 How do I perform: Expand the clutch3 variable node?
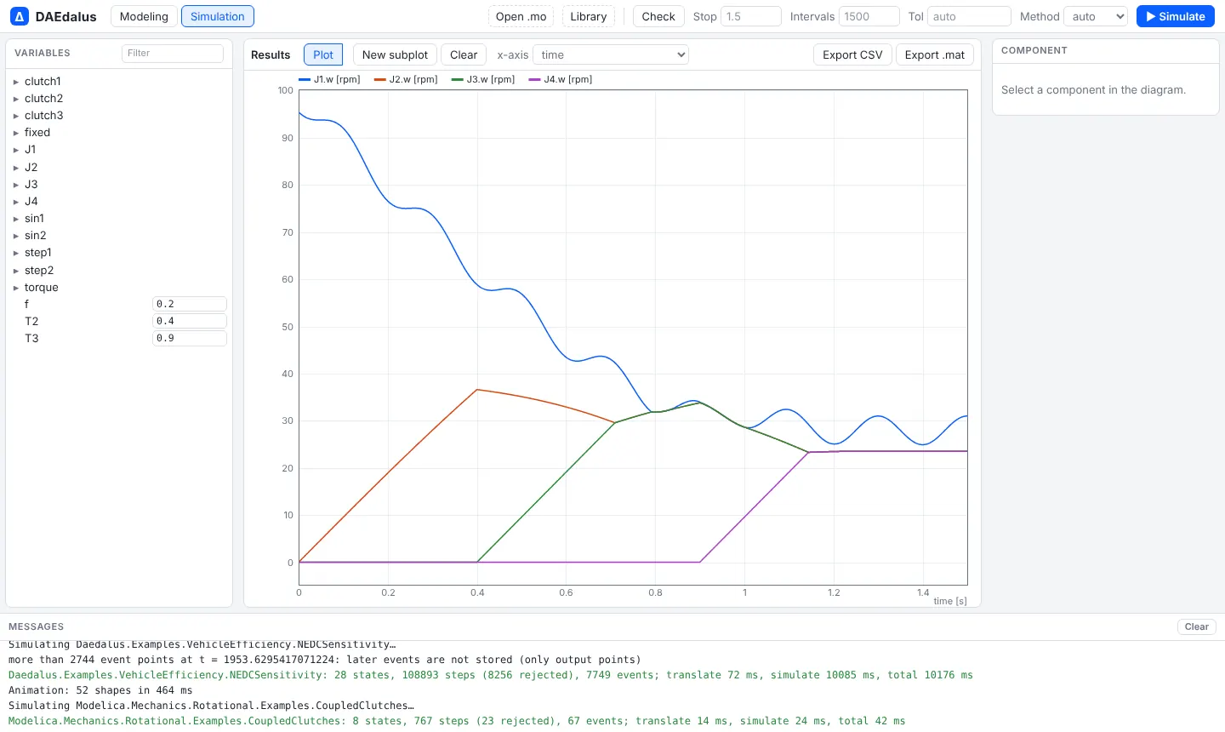coord(16,116)
